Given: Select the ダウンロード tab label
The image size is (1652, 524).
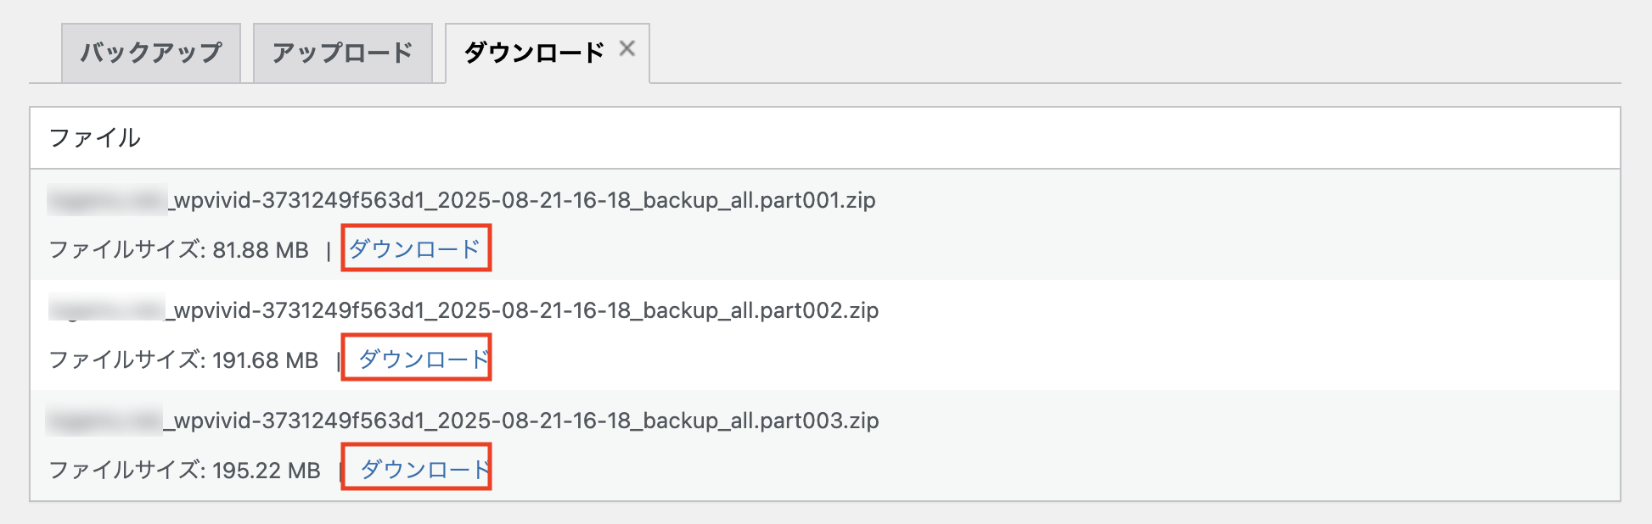Looking at the screenshot, I should click(534, 53).
